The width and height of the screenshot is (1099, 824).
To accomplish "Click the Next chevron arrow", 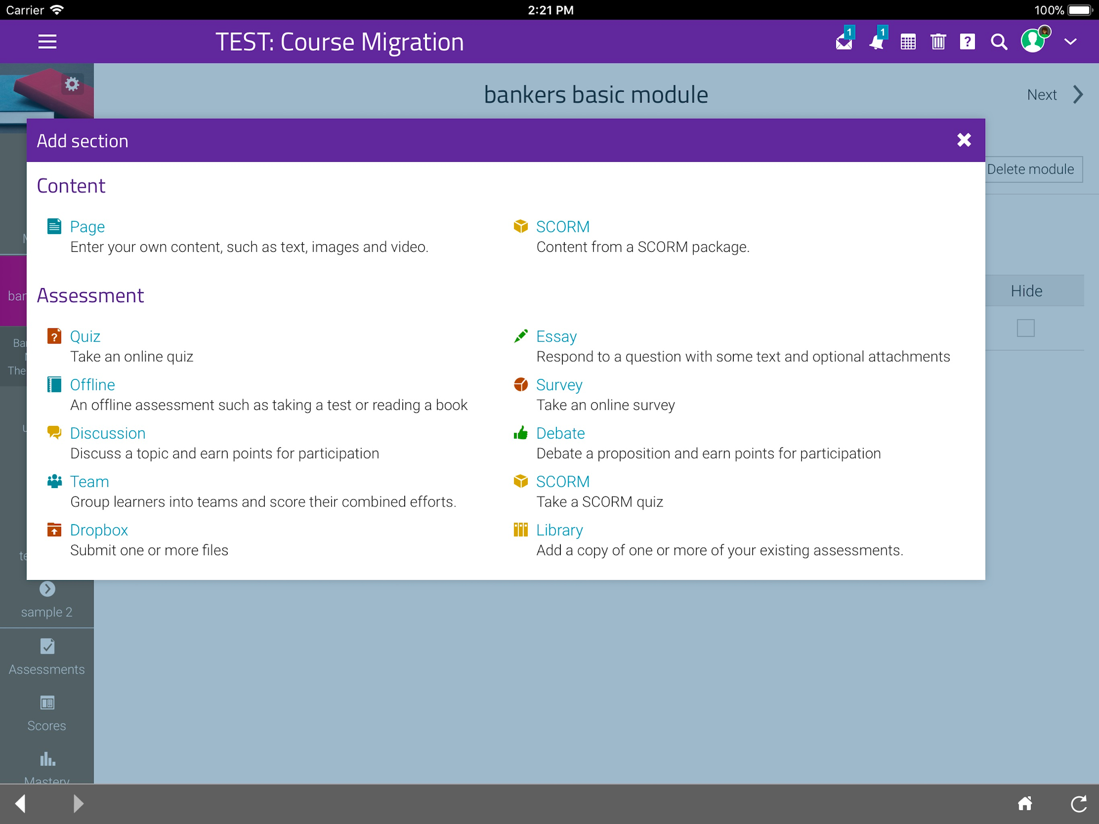I will pyautogui.click(x=1077, y=95).
